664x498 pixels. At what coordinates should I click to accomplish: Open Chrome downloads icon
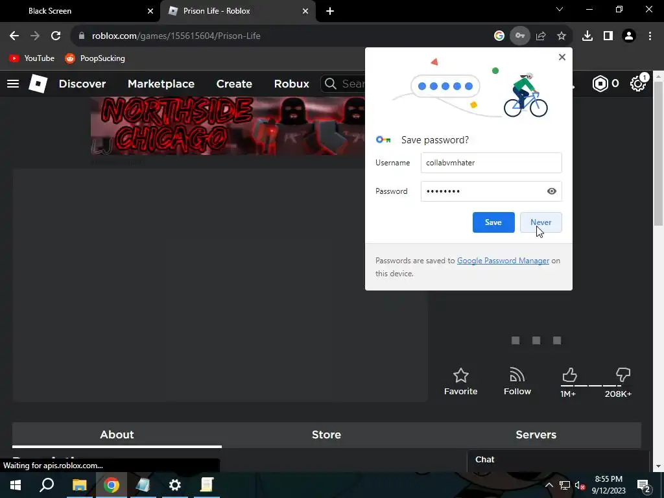click(x=587, y=36)
